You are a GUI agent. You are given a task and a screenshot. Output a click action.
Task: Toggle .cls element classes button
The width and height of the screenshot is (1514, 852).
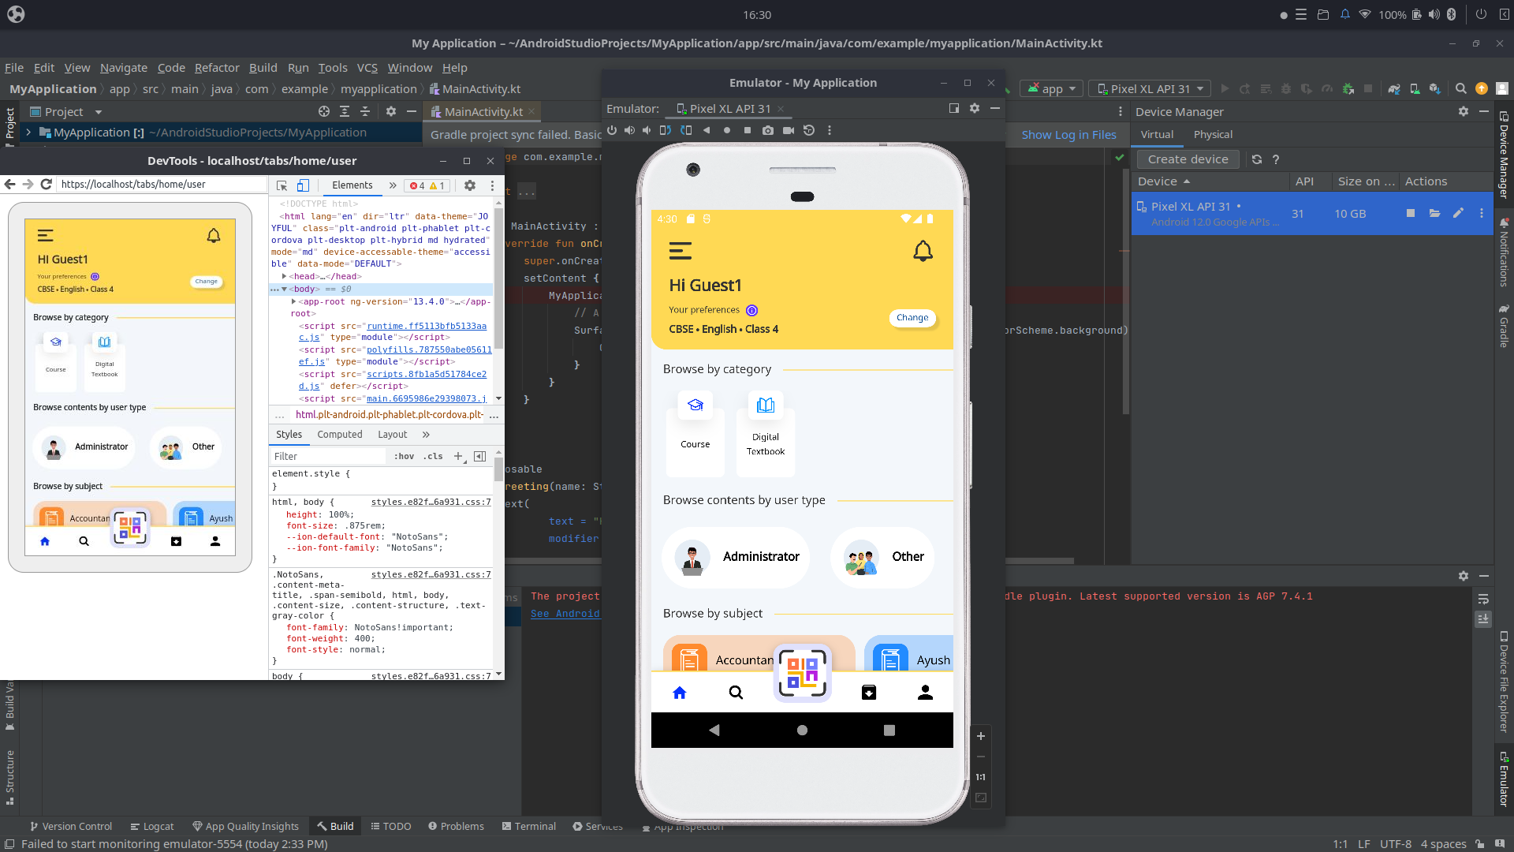pos(433,456)
